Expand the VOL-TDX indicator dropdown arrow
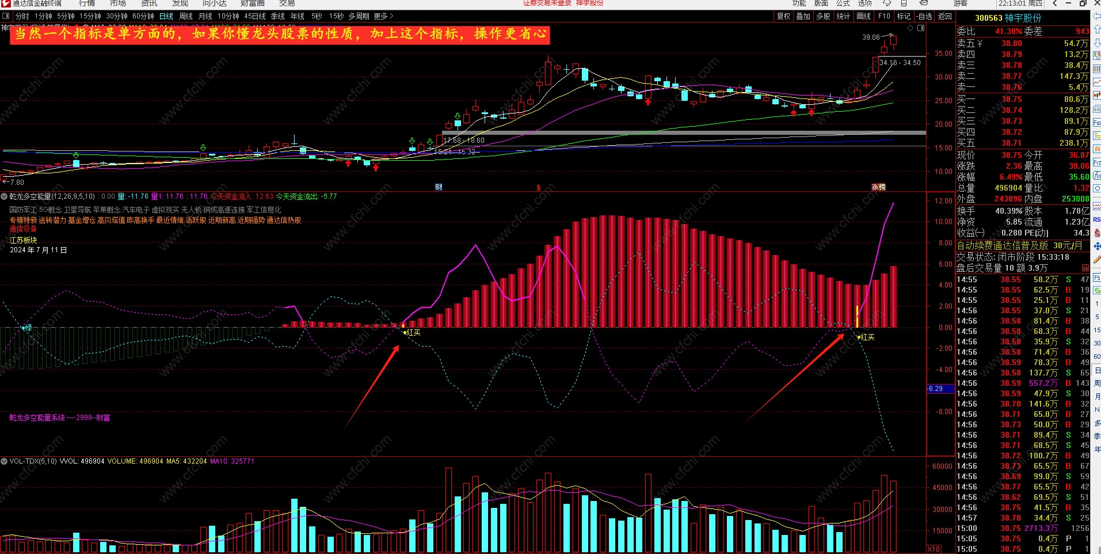This screenshot has width=1101, height=554. pyautogui.click(x=4, y=461)
